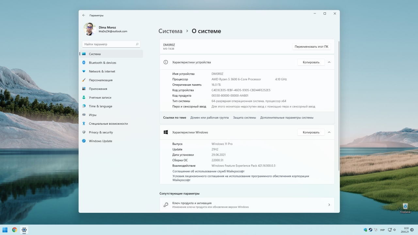Click the Dima Moroz profile picture
The width and height of the screenshot is (418, 235).
[89, 29]
